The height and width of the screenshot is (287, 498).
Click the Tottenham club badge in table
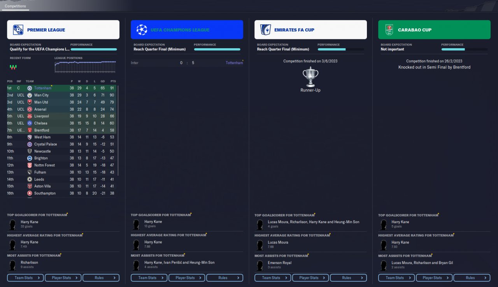coord(30,88)
